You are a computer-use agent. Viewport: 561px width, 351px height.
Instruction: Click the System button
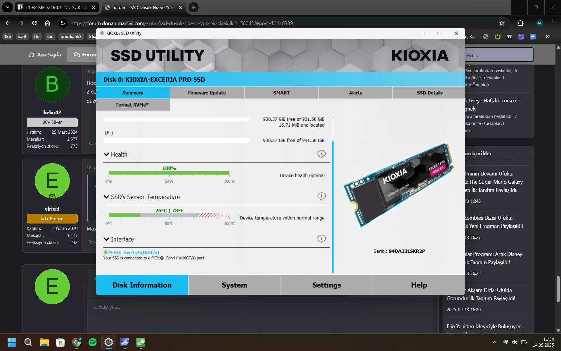234,285
